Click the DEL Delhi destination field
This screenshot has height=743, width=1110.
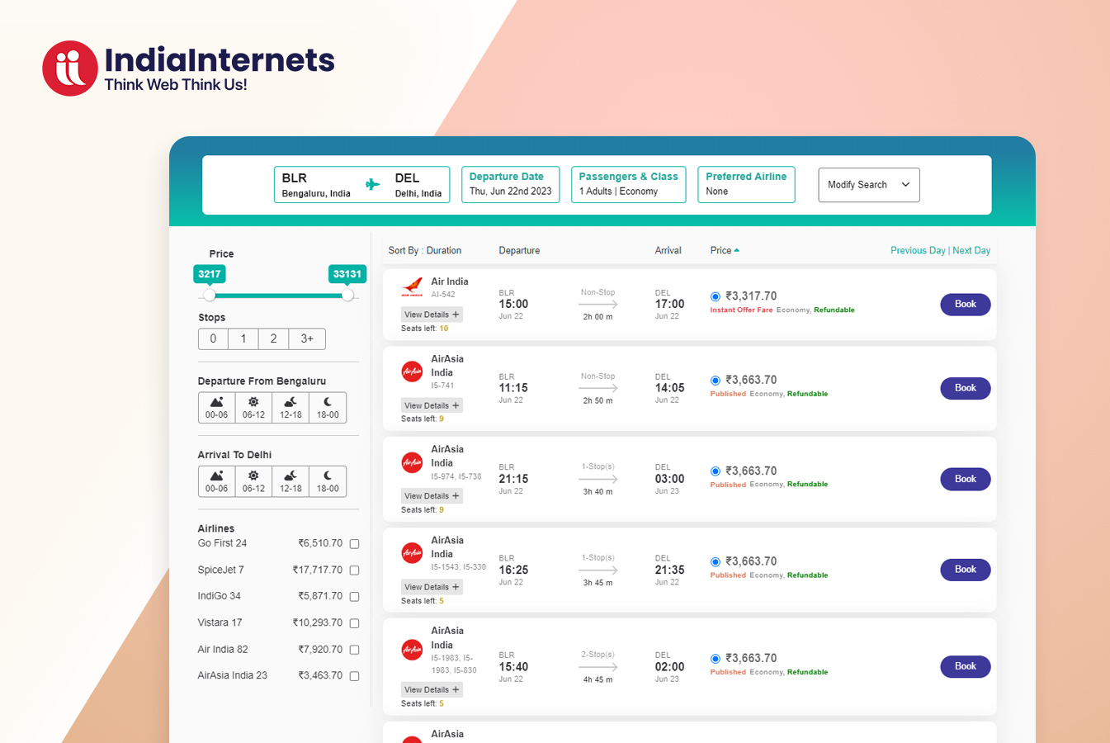[x=418, y=185]
